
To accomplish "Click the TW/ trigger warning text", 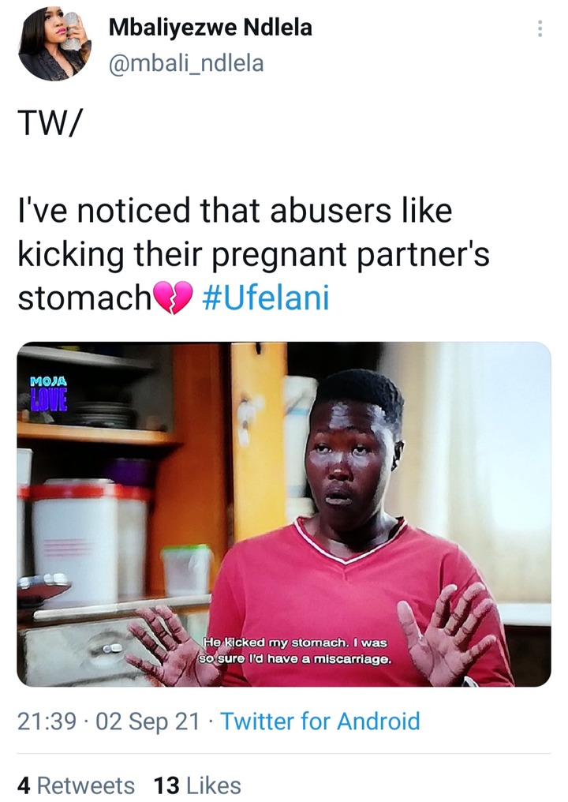I will click(49, 123).
